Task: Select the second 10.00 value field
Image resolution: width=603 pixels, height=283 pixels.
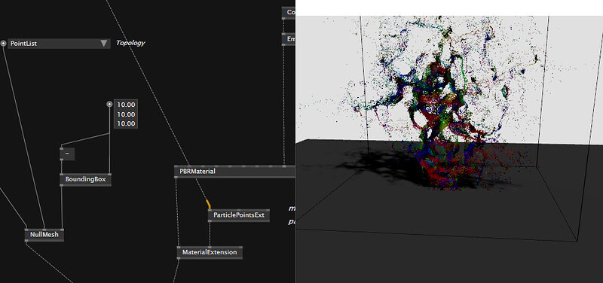Action: (126, 114)
